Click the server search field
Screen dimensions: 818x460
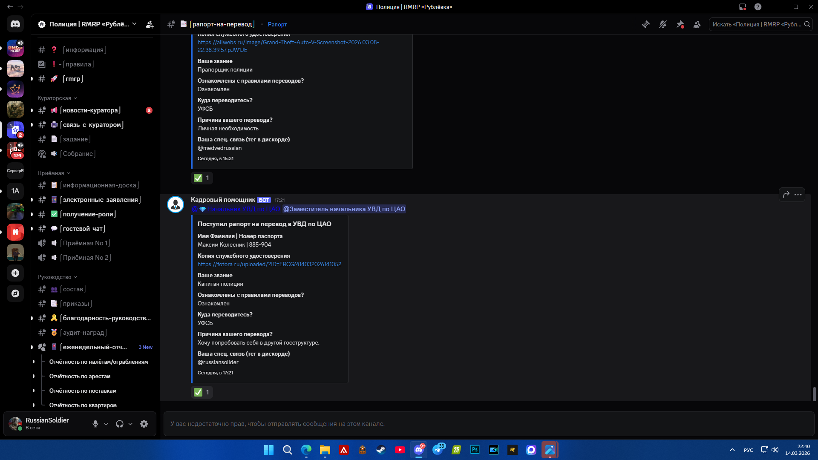[757, 24]
